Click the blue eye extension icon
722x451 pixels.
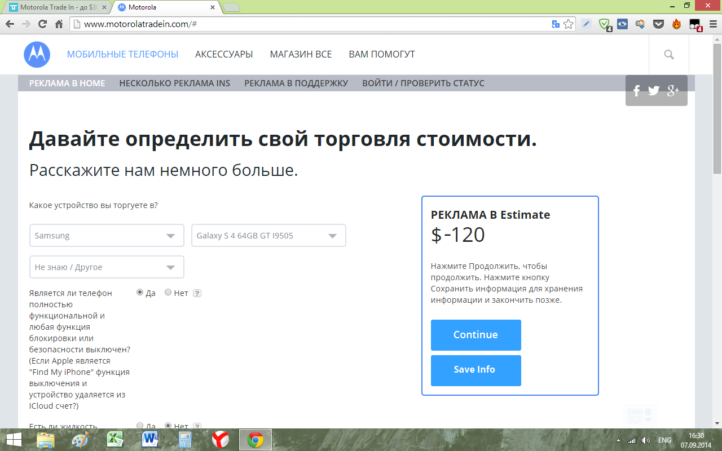pyautogui.click(x=622, y=24)
